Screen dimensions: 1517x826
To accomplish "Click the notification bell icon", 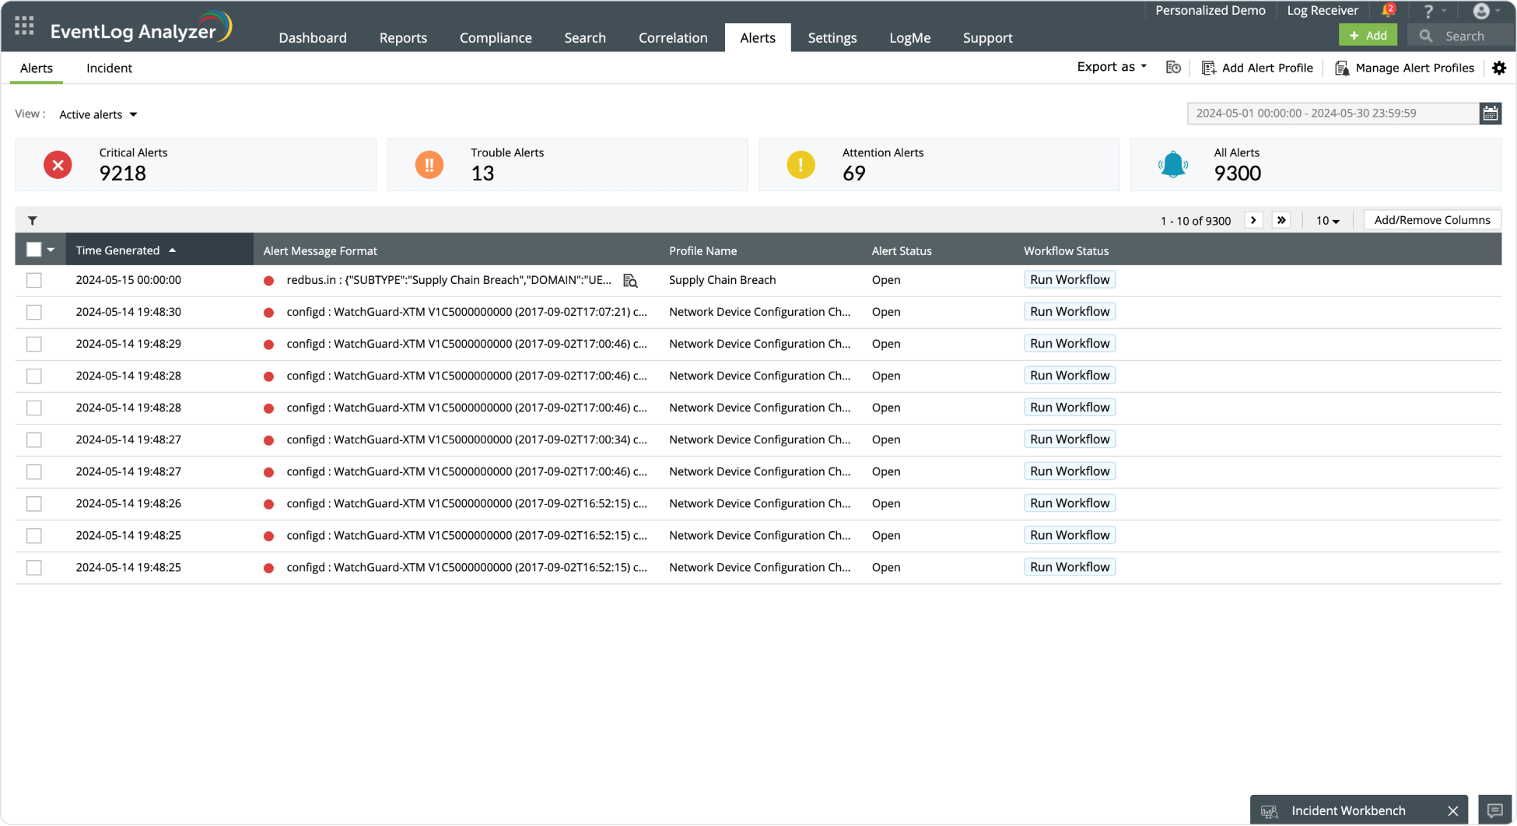I will coord(1387,11).
